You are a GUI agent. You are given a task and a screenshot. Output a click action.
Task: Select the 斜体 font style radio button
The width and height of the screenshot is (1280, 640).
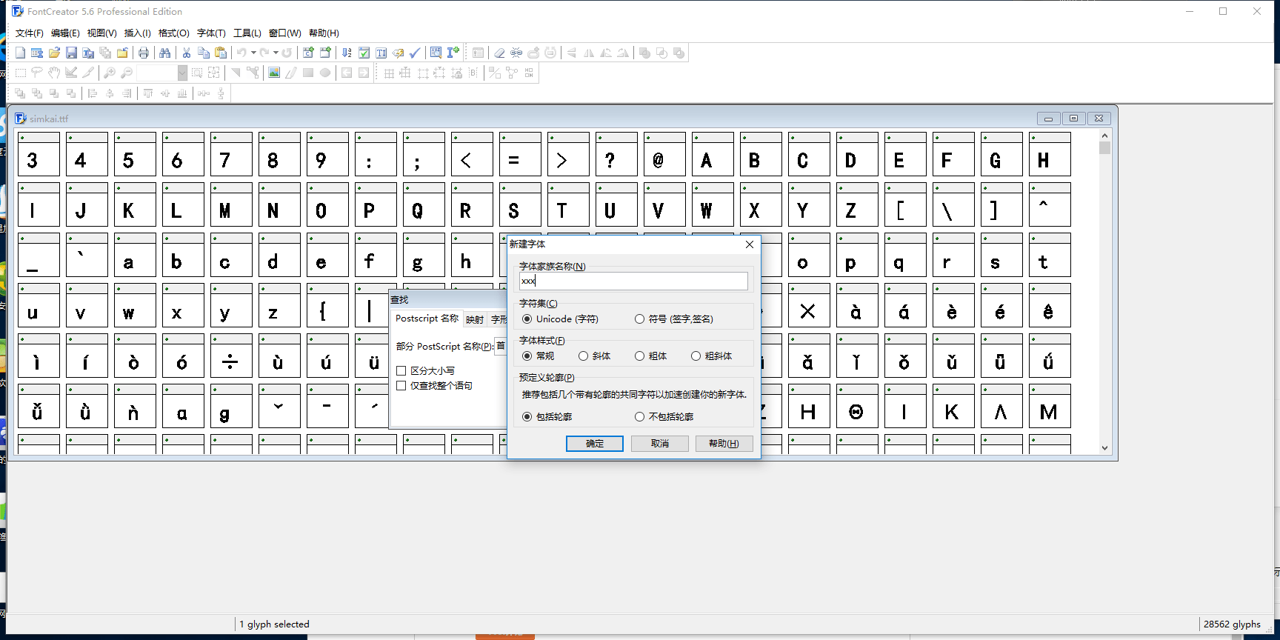(x=584, y=356)
